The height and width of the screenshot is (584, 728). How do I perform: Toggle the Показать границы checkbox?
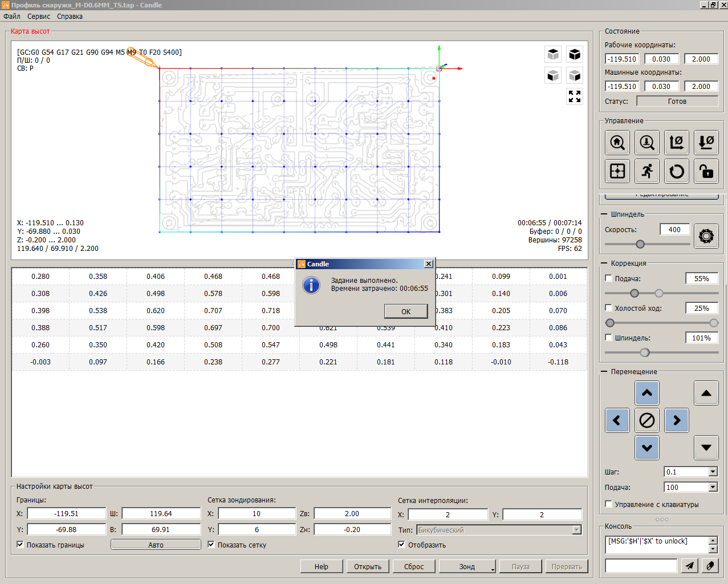pos(21,545)
